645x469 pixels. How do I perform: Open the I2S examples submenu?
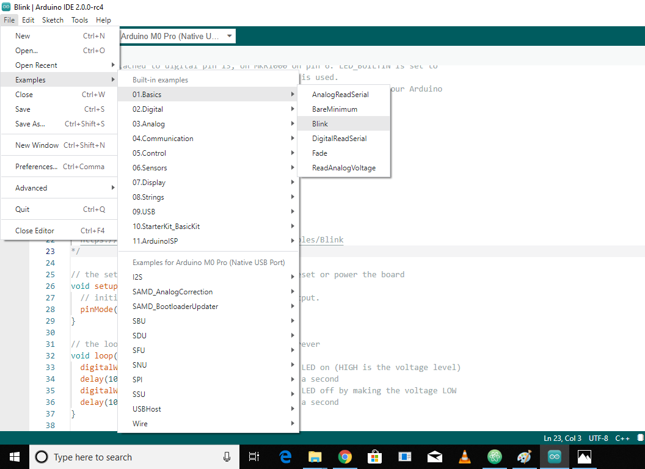pos(208,277)
